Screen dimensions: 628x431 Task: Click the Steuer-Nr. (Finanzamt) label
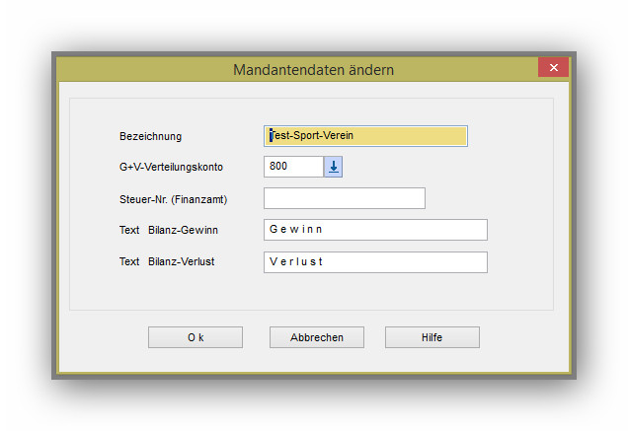(x=173, y=199)
